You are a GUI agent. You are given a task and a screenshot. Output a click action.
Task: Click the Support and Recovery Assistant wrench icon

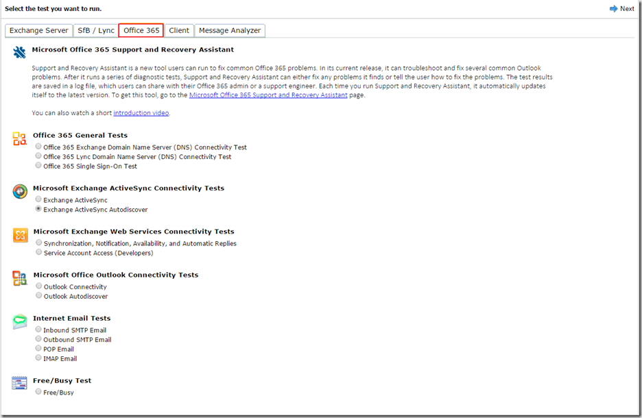click(19, 52)
